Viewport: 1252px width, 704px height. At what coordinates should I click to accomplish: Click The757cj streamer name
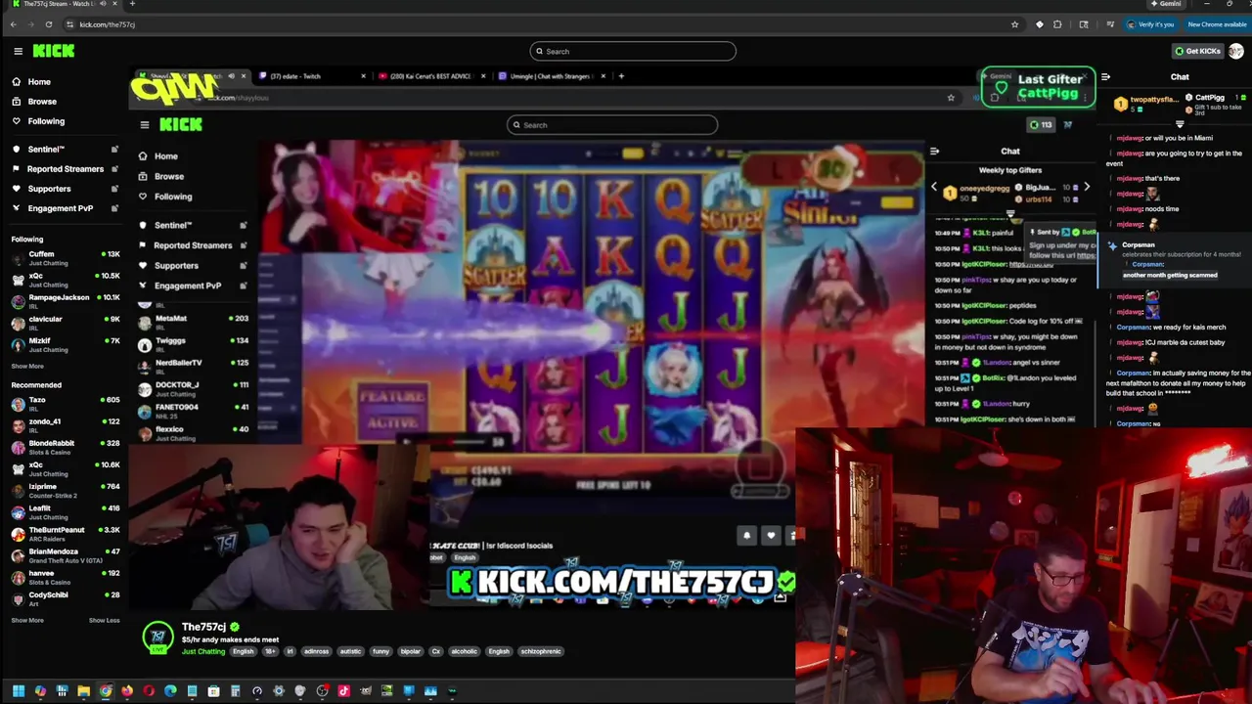(x=203, y=627)
